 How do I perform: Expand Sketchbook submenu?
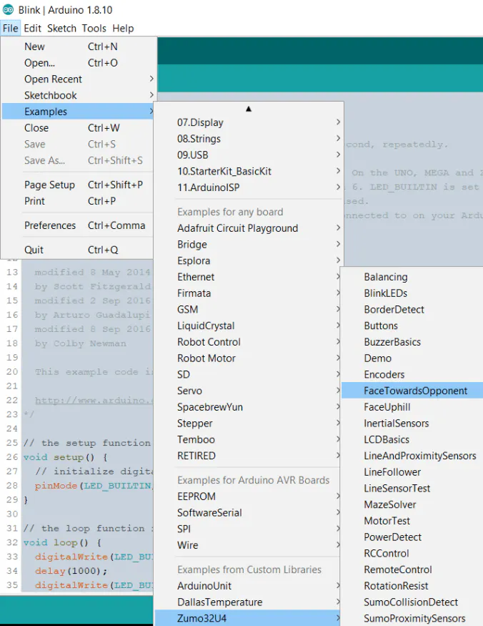[x=78, y=95]
